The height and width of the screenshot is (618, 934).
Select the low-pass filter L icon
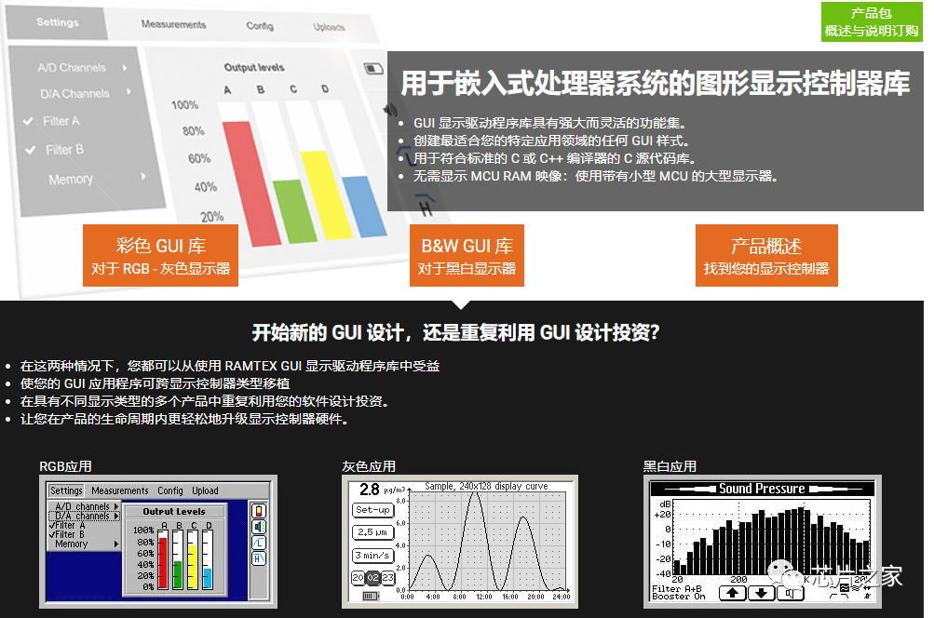click(260, 544)
